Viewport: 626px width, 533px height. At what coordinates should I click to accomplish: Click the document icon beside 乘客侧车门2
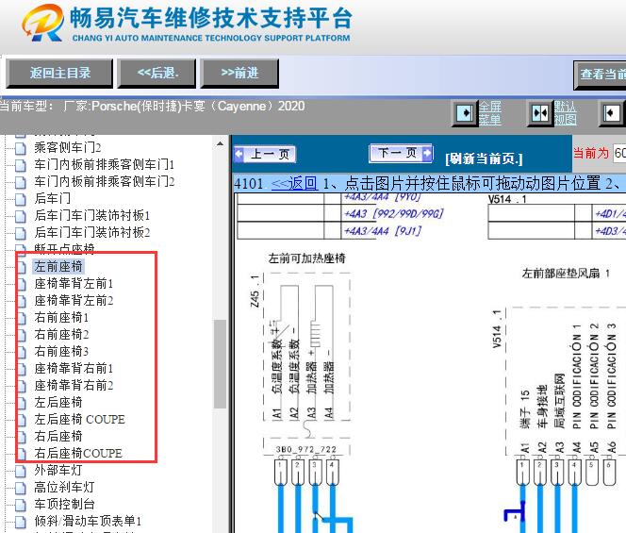coord(21,148)
